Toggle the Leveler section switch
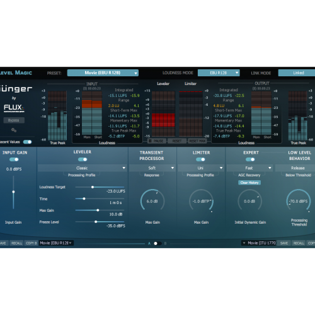 83,159
